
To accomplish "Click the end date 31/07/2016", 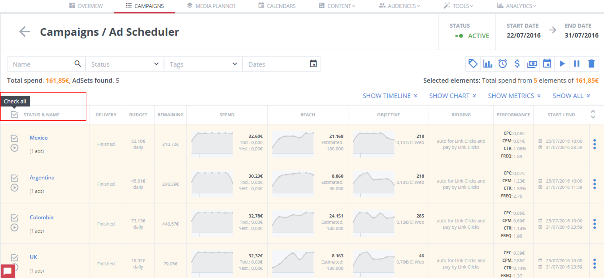I will (x=582, y=35).
